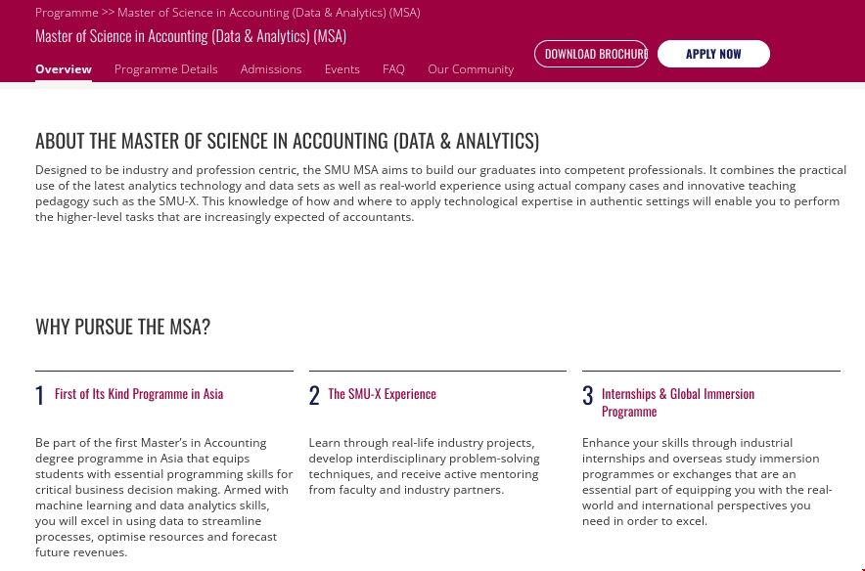Switch to the Our Community tab

pos(471,69)
